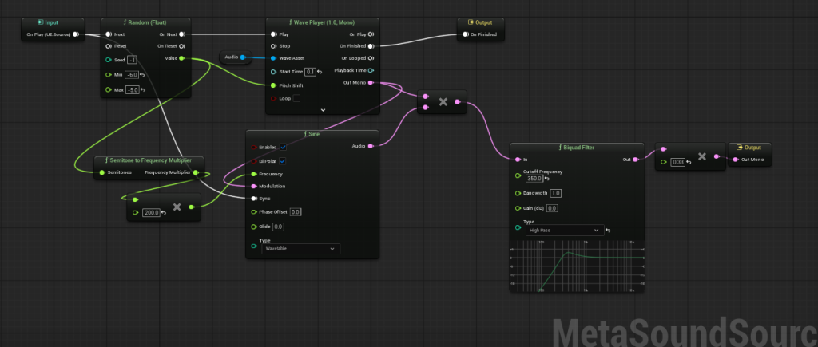
Task: Click the Seed input field
Action: coord(132,60)
